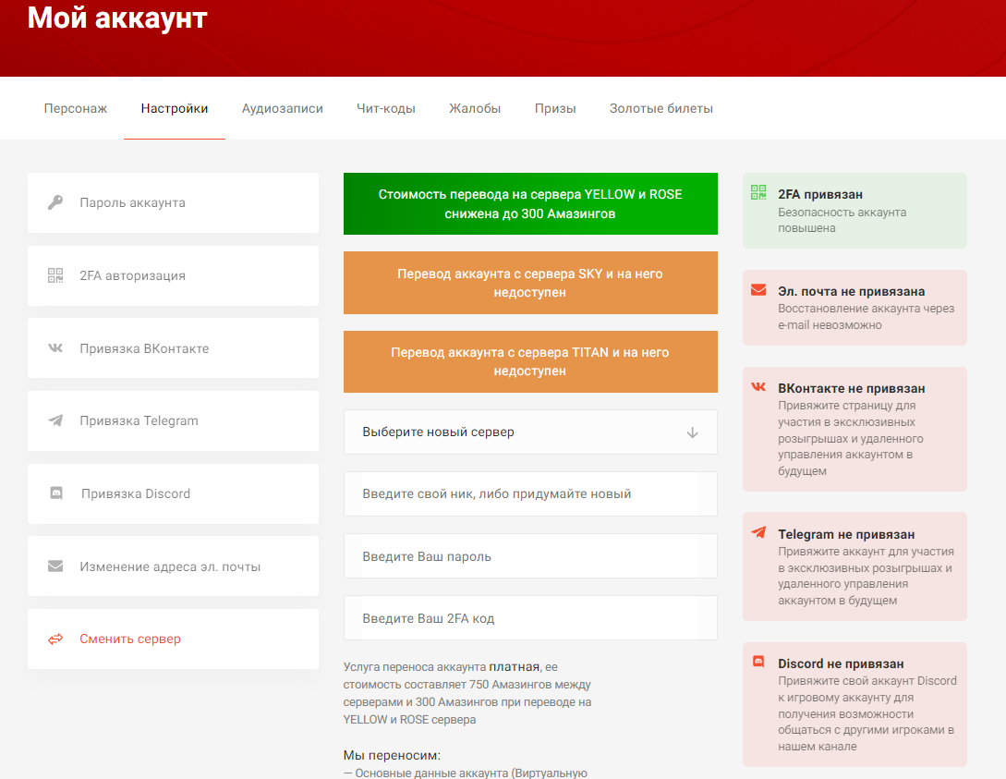
Task: Open the Золотые билеты tab
Action: (661, 108)
